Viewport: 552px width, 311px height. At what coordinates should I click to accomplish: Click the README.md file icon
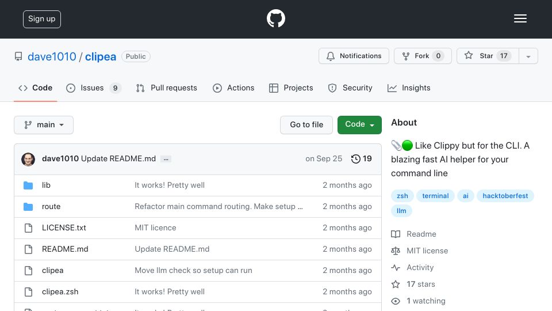[x=28, y=249]
